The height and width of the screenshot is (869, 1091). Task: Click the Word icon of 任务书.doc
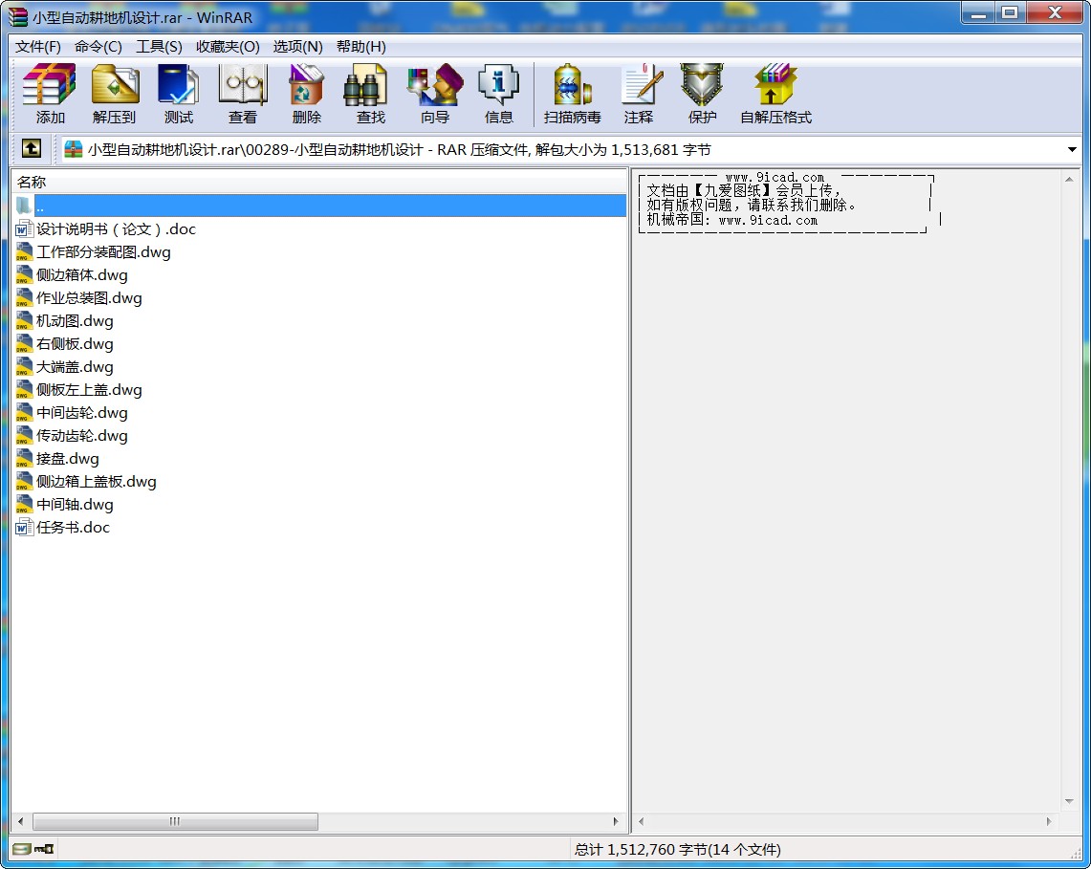[x=24, y=528]
